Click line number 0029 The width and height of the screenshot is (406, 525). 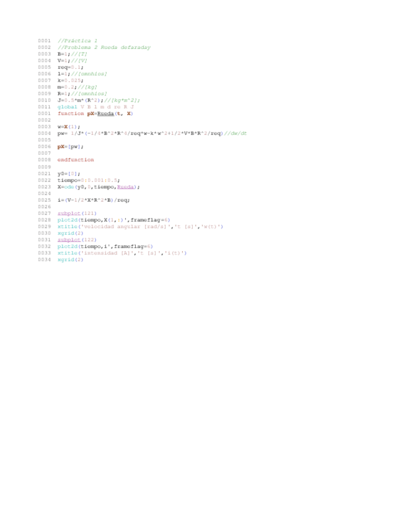44,227
